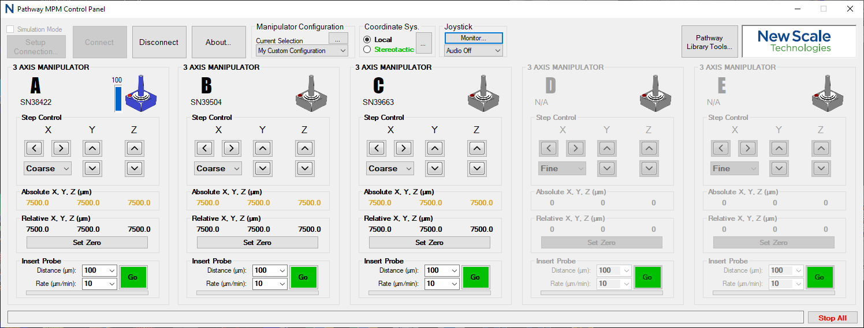Select Local coordinate system radio button

pyautogui.click(x=367, y=39)
